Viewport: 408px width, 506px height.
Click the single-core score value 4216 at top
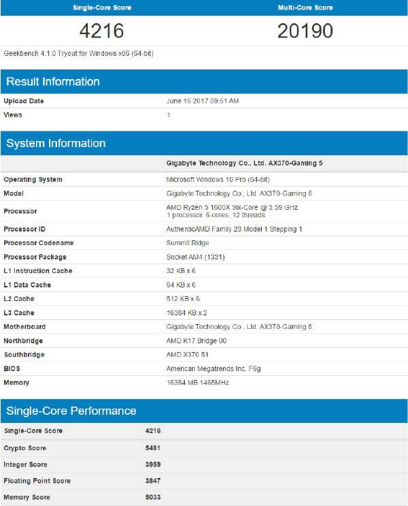point(101,31)
